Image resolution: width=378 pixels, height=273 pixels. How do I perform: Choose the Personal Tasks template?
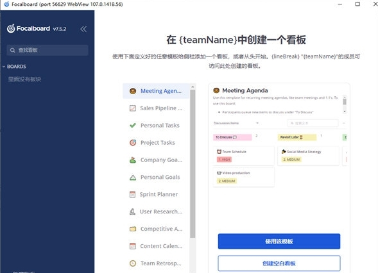(156, 126)
